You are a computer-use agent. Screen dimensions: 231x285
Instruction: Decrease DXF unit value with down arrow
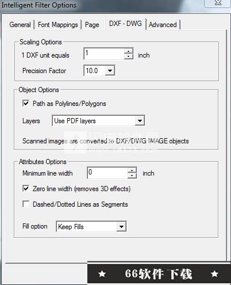point(129,56)
